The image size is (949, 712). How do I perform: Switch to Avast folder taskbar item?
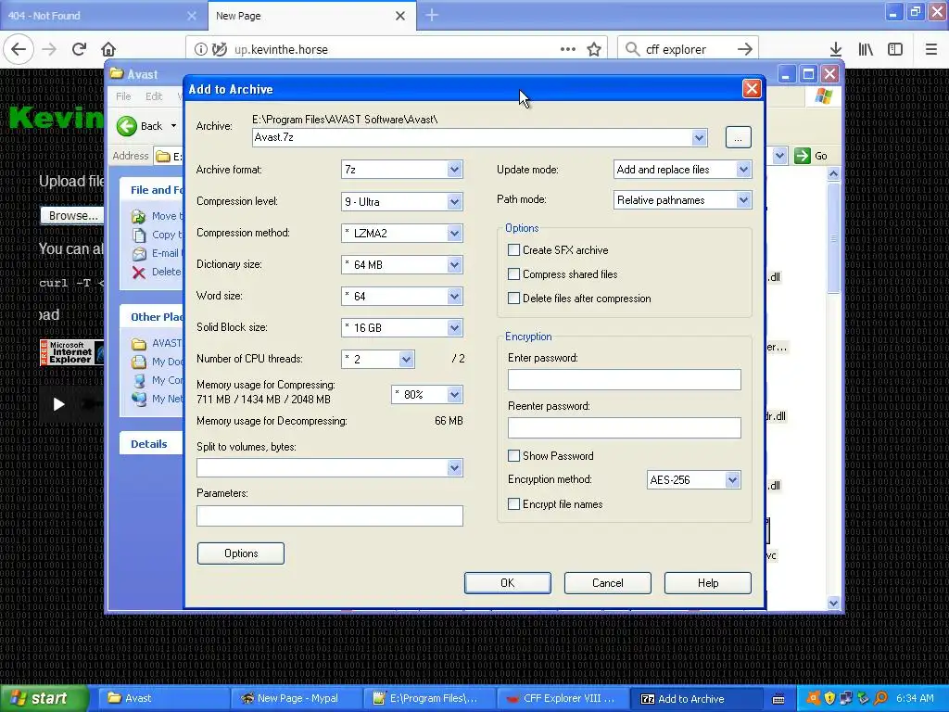pyautogui.click(x=163, y=698)
